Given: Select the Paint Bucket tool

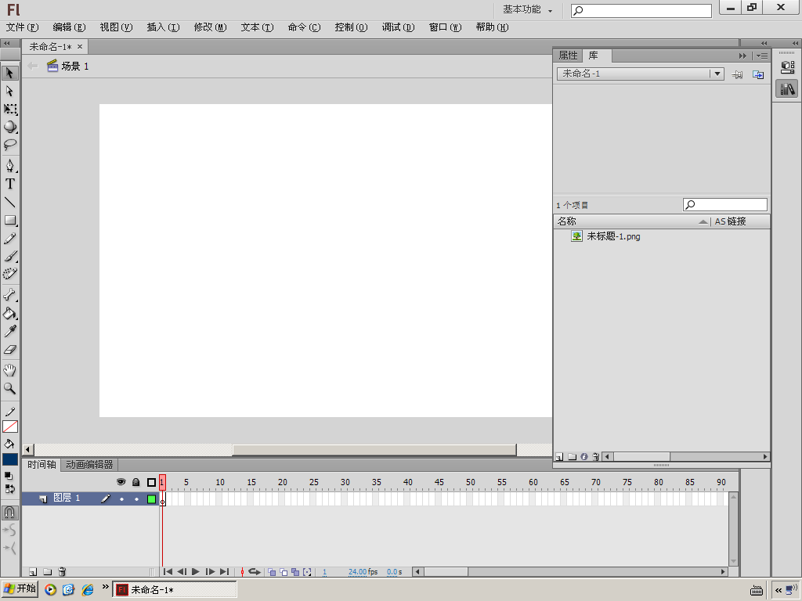Looking at the screenshot, I should click(x=9, y=313).
